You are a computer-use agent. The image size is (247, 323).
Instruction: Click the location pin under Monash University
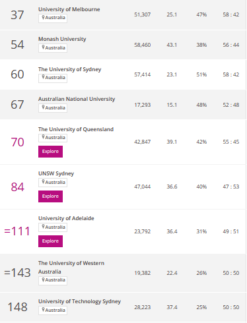44,47
